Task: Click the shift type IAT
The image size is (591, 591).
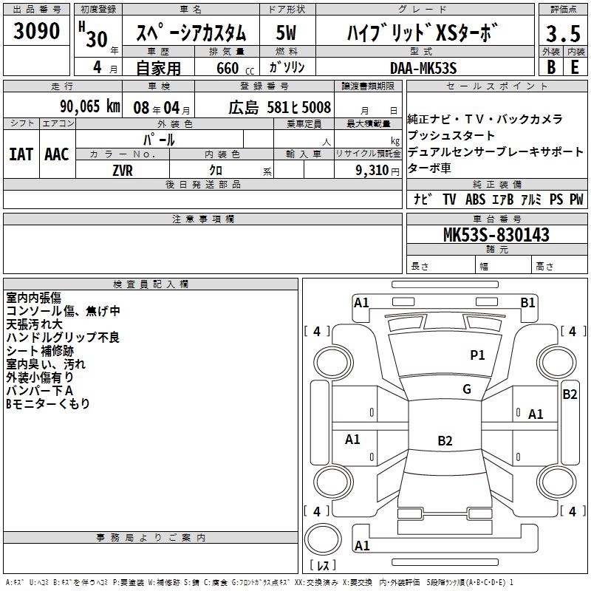Action: [x=21, y=154]
